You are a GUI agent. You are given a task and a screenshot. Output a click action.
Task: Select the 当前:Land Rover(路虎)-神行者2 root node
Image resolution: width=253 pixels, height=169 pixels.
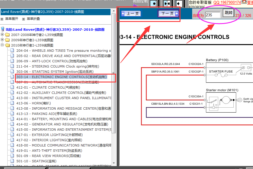coord(55,30)
